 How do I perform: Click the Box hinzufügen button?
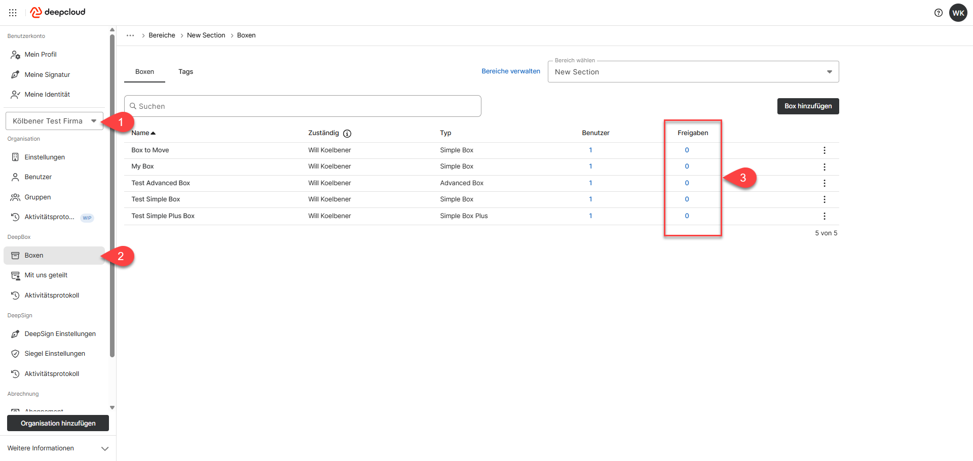[x=808, y=106]
